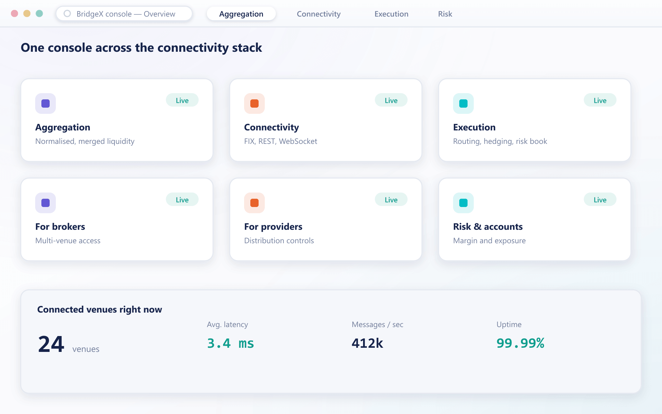Click the BridgeX console — Overview address field
The image size is (662, 414).
(x=124, y=14)
